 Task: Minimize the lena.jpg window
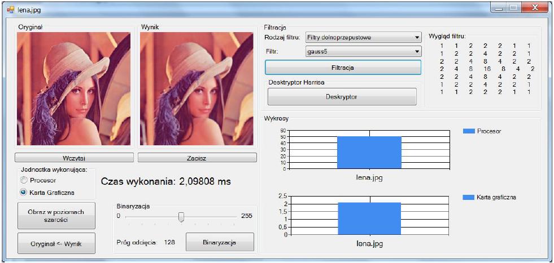499,8
